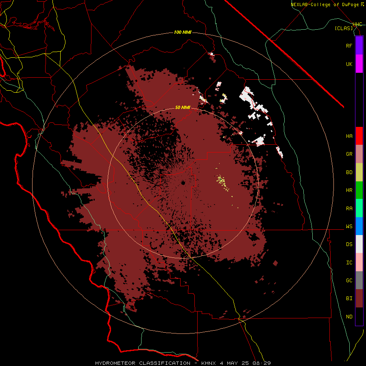Viewport: 366px width, 366px height.
Task: Click the 4 MAY 25 date text
Action: coord(234,363)
